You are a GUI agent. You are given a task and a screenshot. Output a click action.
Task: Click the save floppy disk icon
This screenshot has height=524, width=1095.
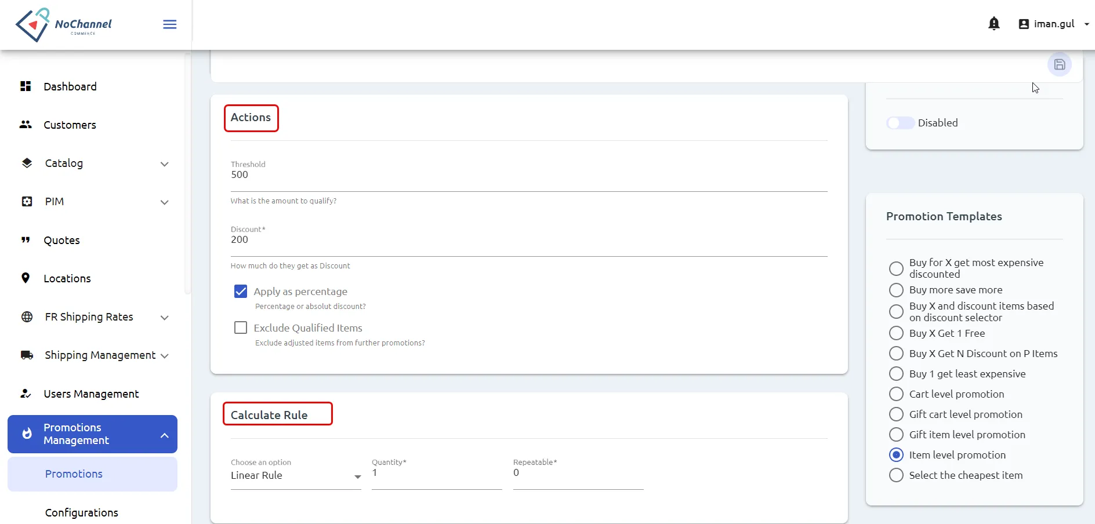(1060, 64)
